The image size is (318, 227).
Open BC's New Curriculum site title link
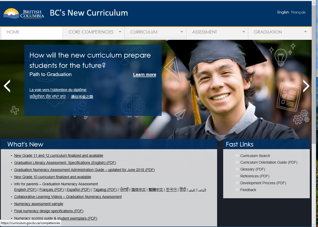pos(88,13)
